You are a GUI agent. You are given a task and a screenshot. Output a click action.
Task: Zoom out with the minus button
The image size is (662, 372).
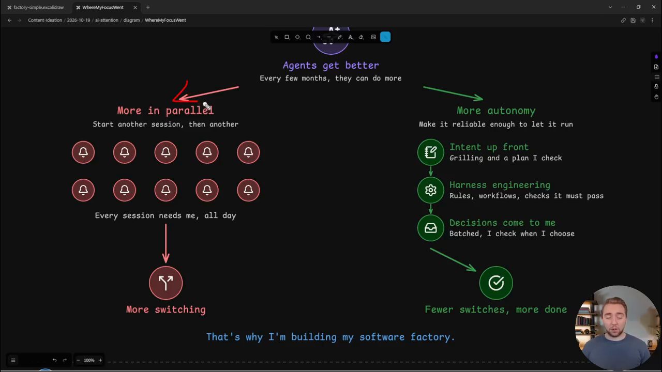78,360
